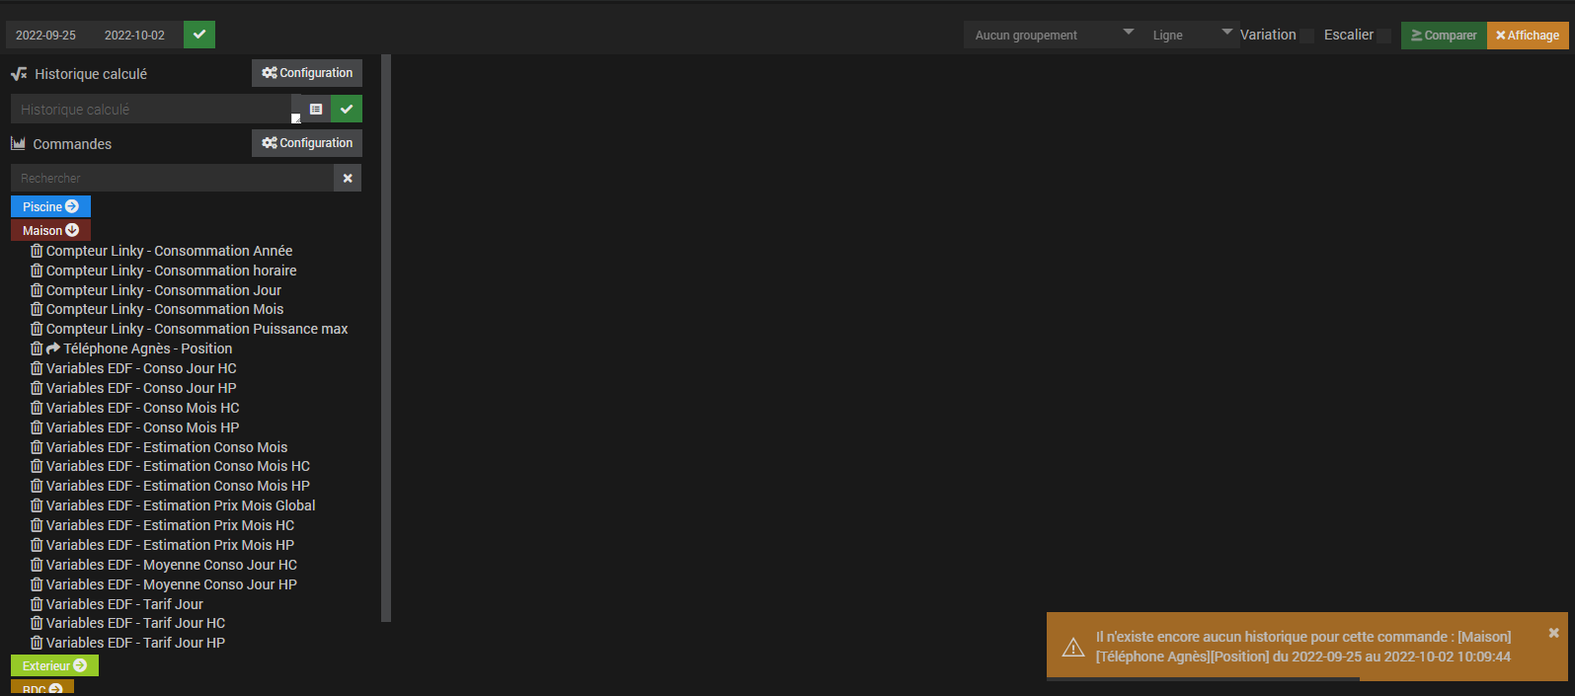Click trash icon for Estimation Conso Mois HP
Image resolution: width=1575 pixels, height=696 pixels.
coord(37,486)
